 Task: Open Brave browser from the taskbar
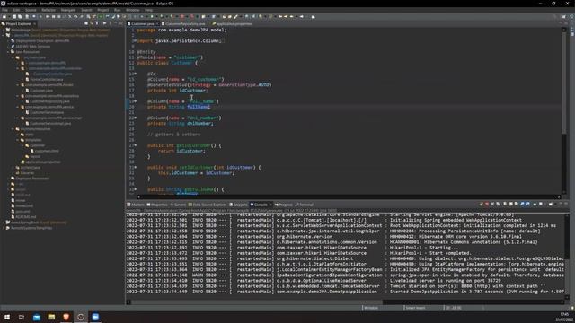click(x=66, y=317)
